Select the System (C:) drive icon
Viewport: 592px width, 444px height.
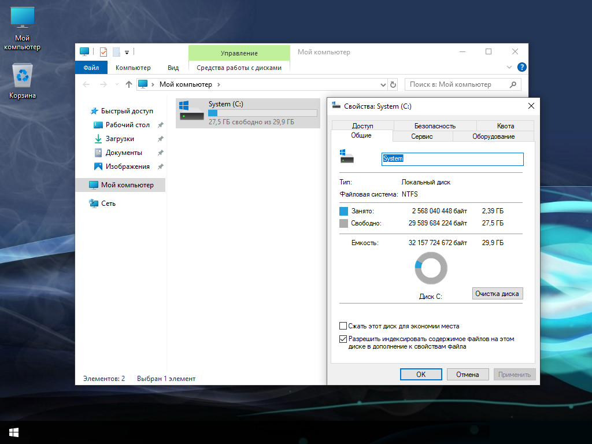click(192, 111)
